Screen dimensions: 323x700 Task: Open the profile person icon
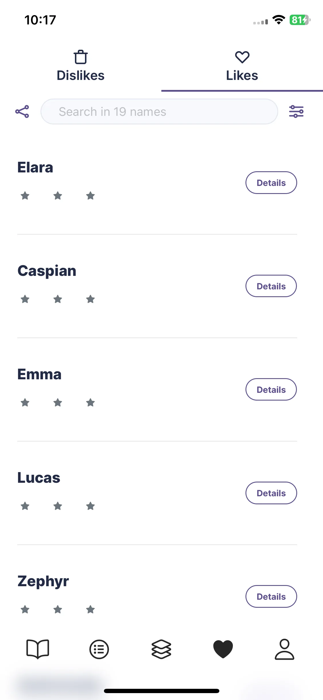[x=285, y=649]
